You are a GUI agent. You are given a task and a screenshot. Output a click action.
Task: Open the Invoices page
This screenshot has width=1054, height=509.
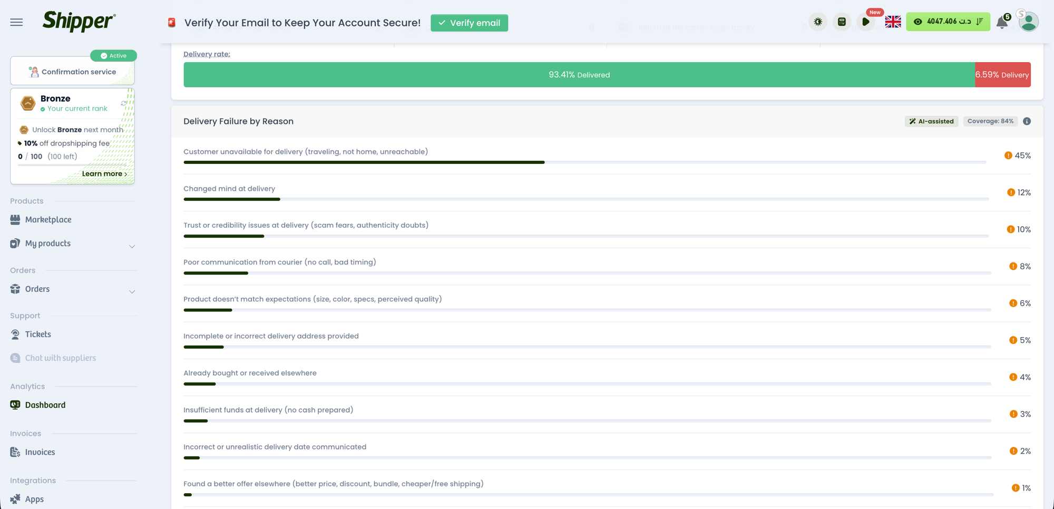pyautogui.click(x=40, y=452)
